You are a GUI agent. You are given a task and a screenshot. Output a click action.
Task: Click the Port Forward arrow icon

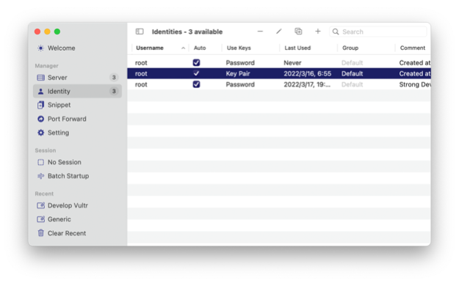40,119
